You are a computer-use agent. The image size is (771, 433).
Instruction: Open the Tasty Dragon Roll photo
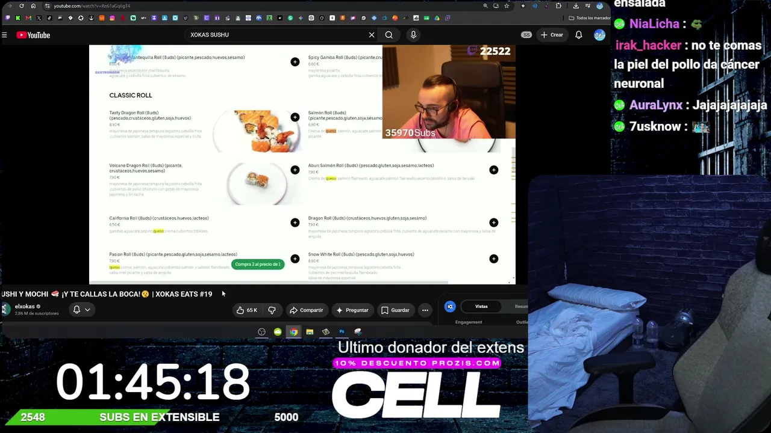pos(258,131)
